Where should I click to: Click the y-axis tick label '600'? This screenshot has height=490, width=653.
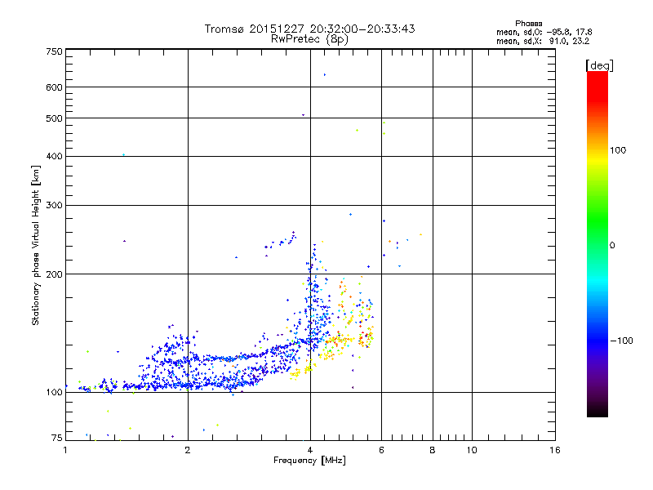pyautogui.click(x=54, y=87)
